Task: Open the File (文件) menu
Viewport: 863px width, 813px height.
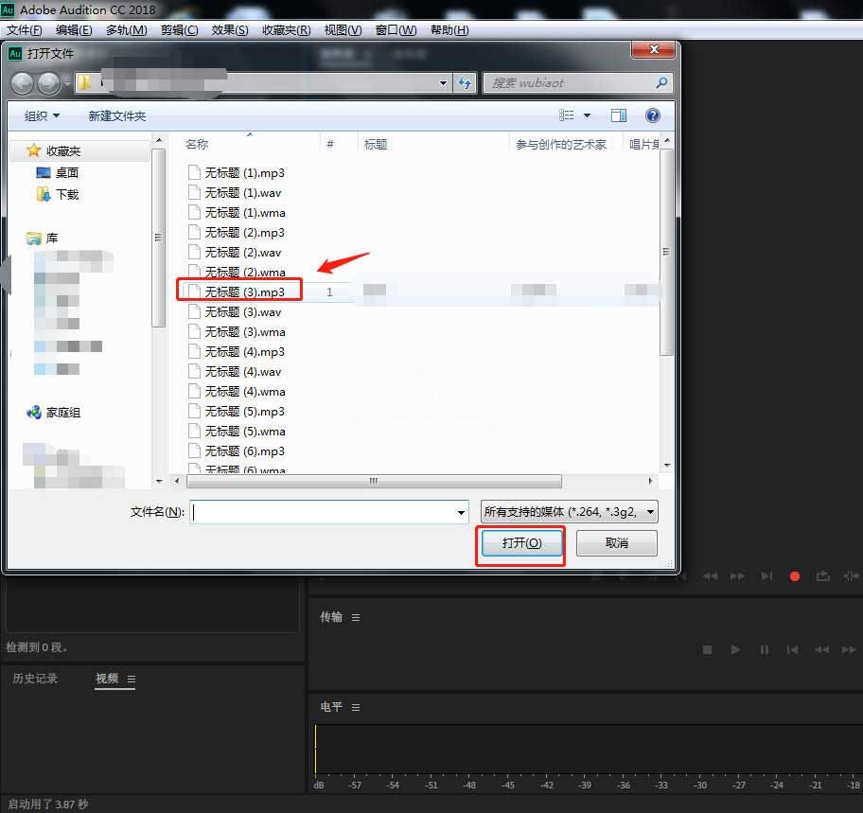Action: coord(25,29)
